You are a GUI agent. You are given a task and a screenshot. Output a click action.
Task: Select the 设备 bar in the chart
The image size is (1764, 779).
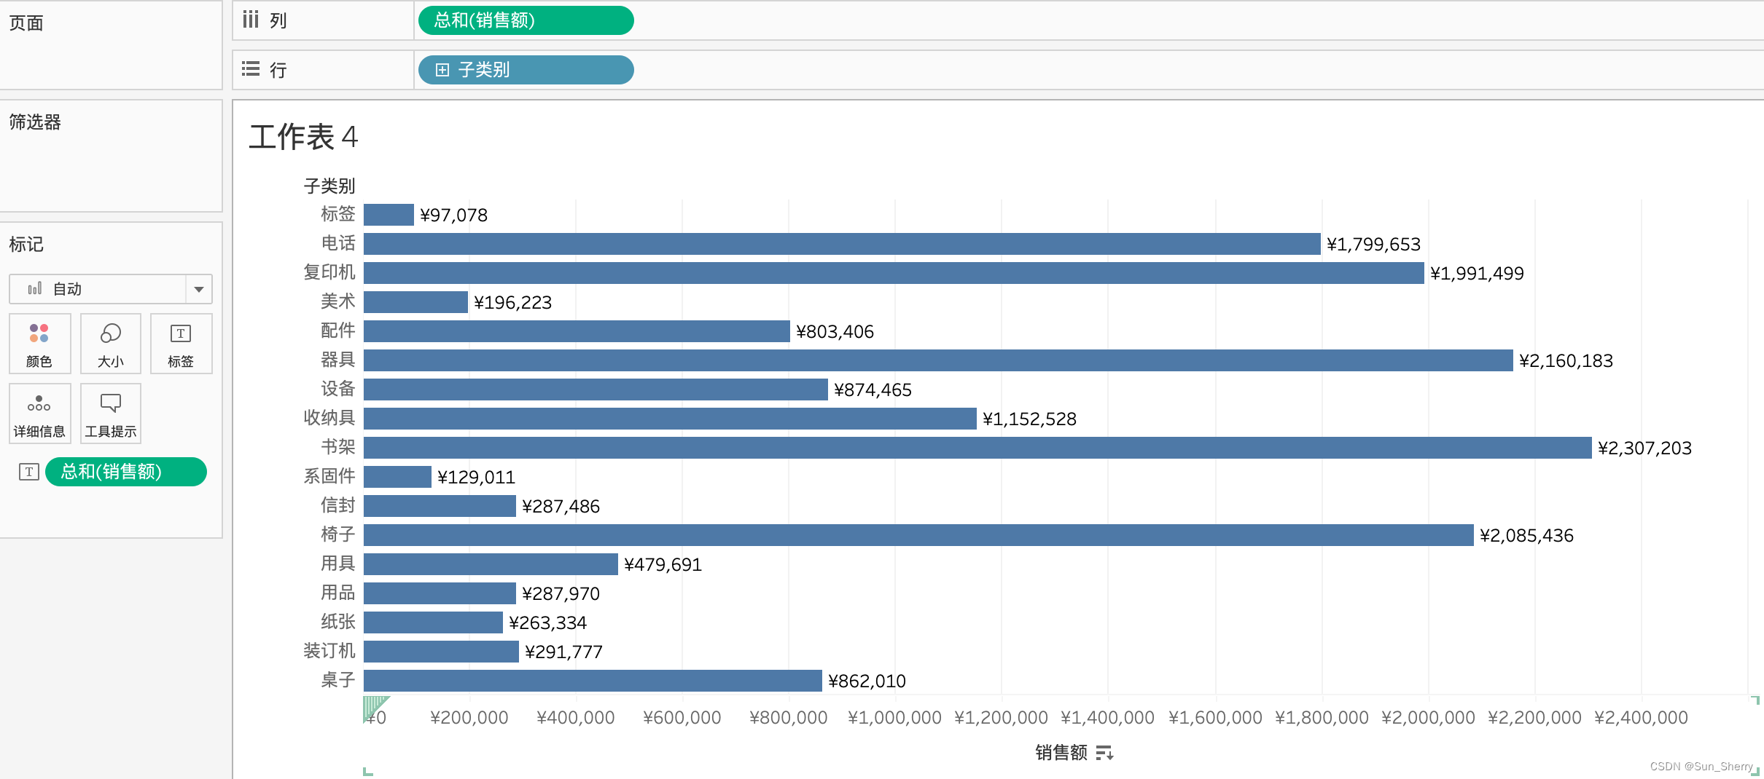tap(596, 389)
